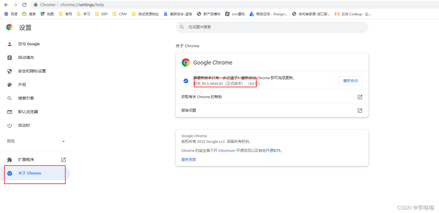Open the 搜索引擎 settings section
This screenshot has height=213, width=439.
tap(35, 98)
